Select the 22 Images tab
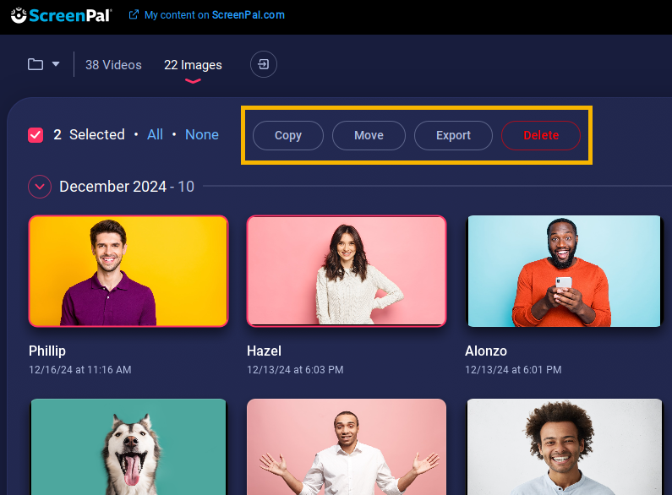672x495 pixels. (x=193, y=65)
